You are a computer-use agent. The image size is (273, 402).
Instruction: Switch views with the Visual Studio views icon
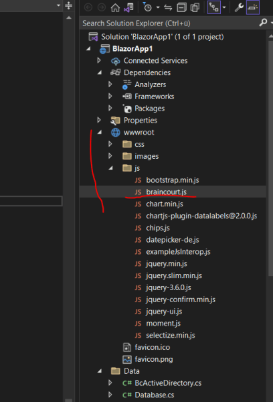click(x=128, y=7)
